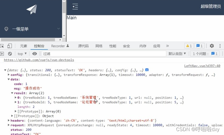This screenshot has height=135, width=224.
Task: Click the 超级管理员 user label
Action: point(211,6)
